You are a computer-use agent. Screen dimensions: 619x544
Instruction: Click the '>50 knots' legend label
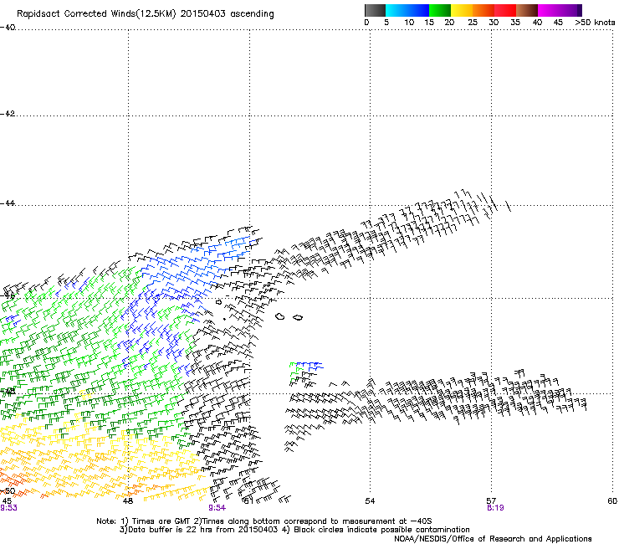(595, 23)
